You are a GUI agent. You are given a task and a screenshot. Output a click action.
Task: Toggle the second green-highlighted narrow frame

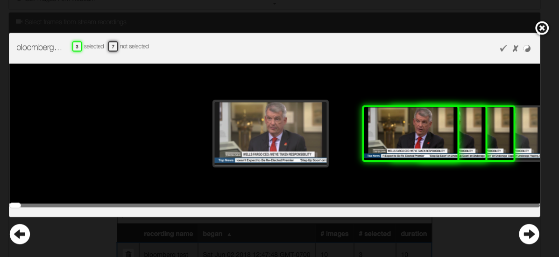click(472, 133)
